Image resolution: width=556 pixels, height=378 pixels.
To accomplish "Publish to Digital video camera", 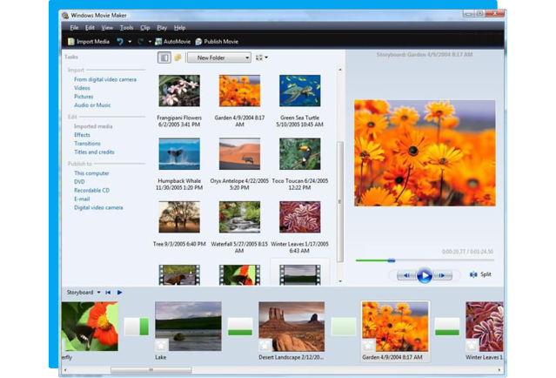I will (x=98, y=207).
